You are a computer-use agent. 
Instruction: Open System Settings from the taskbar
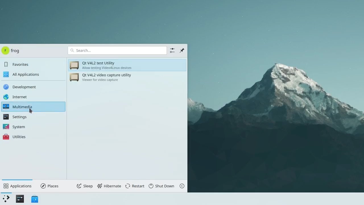coord(20,199)
